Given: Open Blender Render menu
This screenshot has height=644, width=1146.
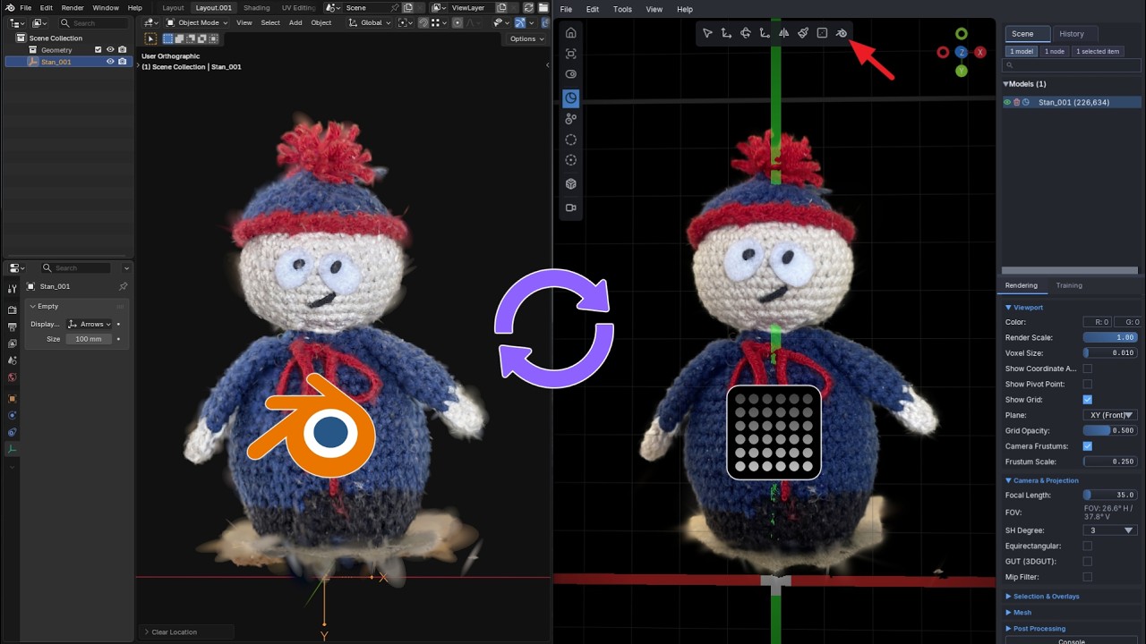Looking at the screenshot, I should pyautogui.click(x=73, y=7).
